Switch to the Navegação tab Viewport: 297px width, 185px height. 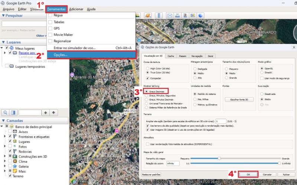pyautogui.click(x=197, y=56)
